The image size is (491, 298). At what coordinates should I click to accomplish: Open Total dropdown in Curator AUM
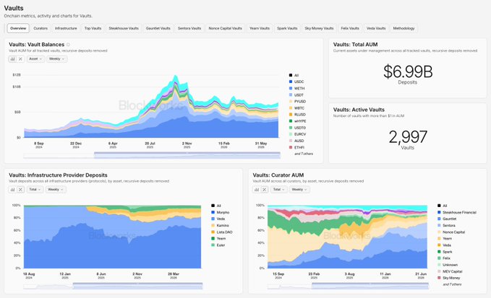[278, 189]
